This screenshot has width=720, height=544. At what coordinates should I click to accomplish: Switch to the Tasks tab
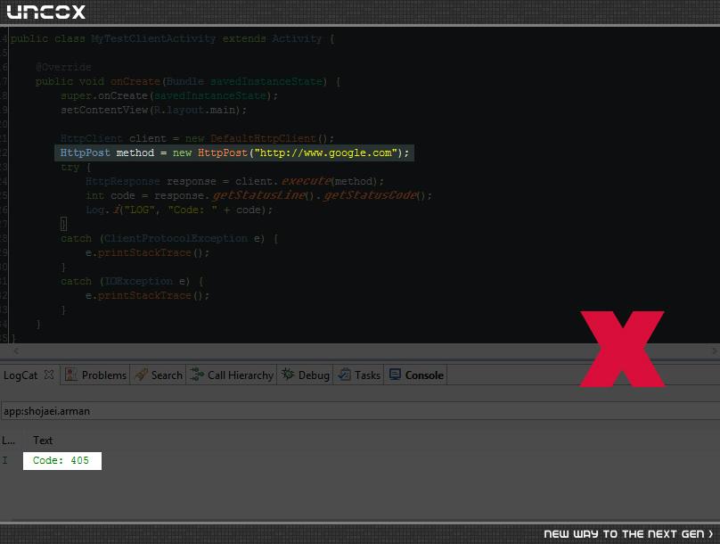coord(359,375)
